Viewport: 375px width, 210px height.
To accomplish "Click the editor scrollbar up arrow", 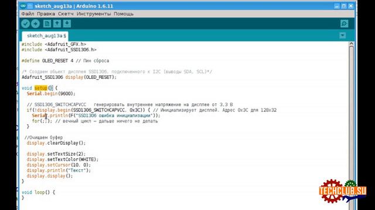I will tap(351, 44).
